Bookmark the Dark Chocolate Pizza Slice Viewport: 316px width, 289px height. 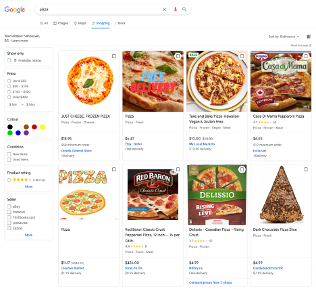(x=306, y=169)
